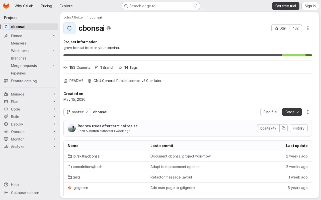The height and width of the screenshot is (200, 321).
Task: View the GNU General Public License link
Action: pos(124,81)
